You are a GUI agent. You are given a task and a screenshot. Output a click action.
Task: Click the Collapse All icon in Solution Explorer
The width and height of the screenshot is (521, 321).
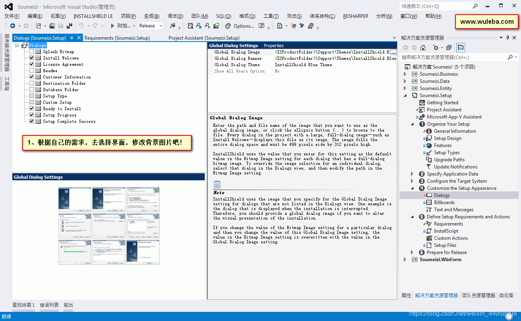(x=448, y=48)
